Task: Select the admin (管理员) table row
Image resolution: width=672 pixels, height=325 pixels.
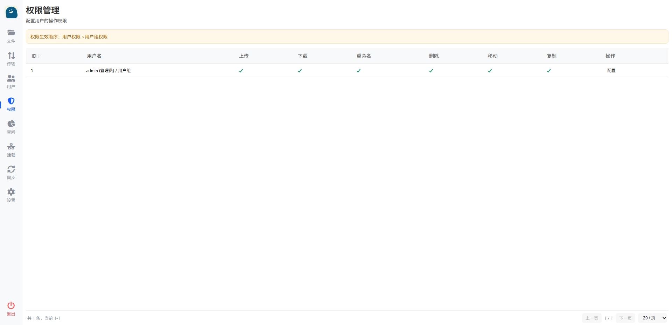Action: 108,71
